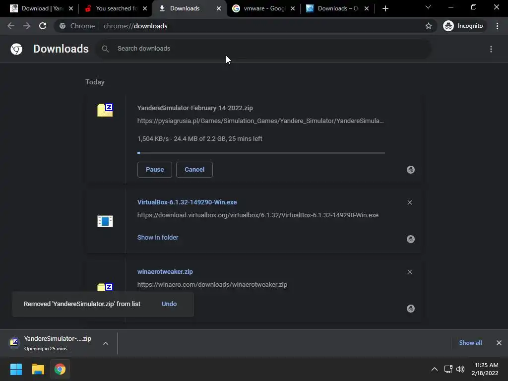This screenshot has width=508, height=381.
Task: Show VirtualBox installer in folder
Action: pyautogui.click(x=158, y=238)
